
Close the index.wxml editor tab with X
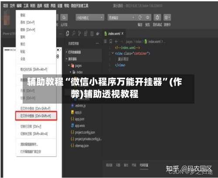click(x=123, y=34)
